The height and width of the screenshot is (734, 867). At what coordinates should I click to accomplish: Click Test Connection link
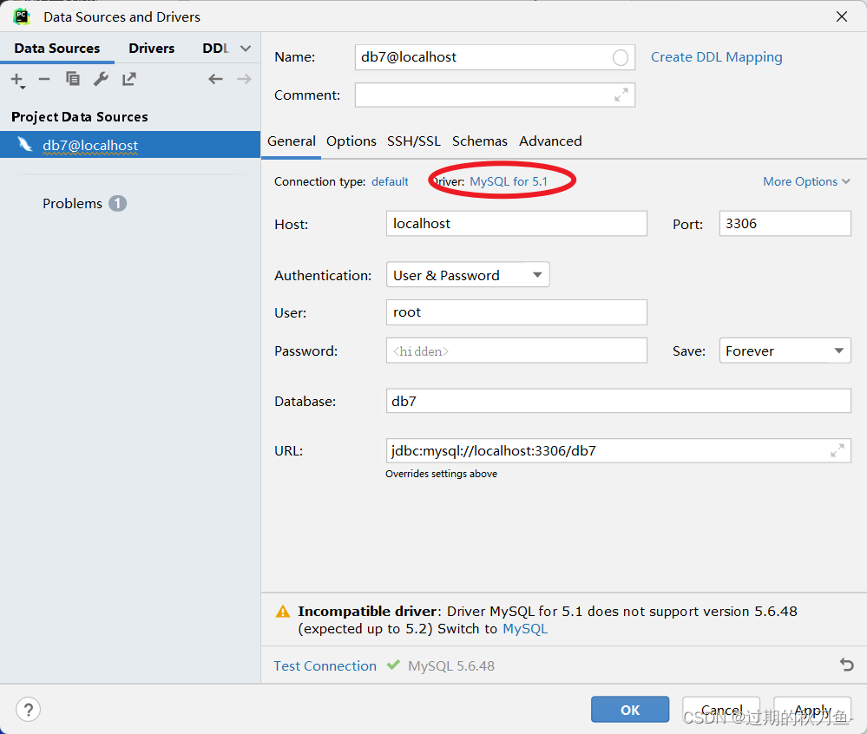325,665
